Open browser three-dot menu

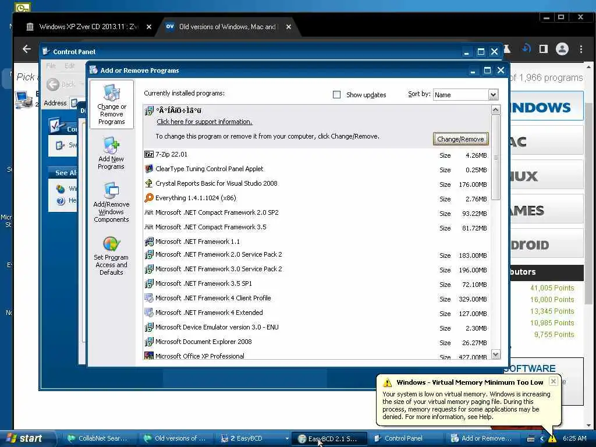(x=581, y=49)
